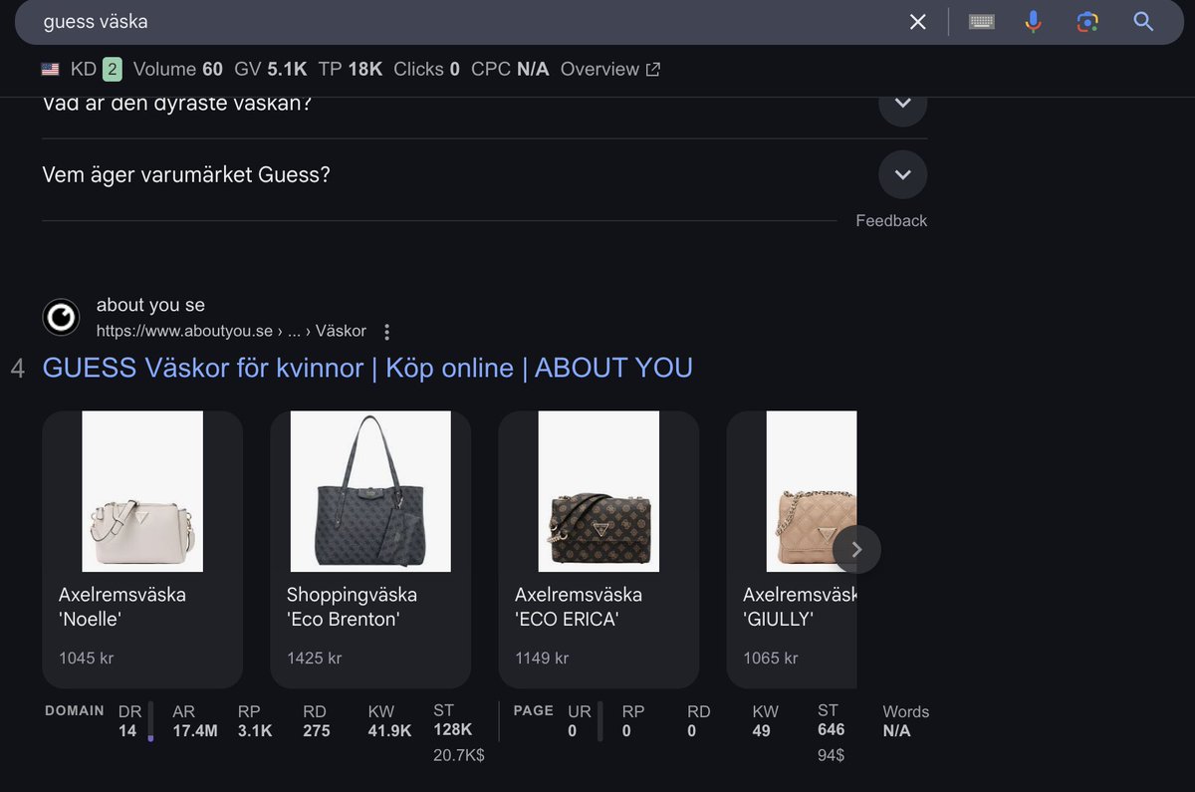The width and height of the screenshot is (1195, 792).
Task: Click the domain RP 3.1K value
Action: click(x=255, y=731)
